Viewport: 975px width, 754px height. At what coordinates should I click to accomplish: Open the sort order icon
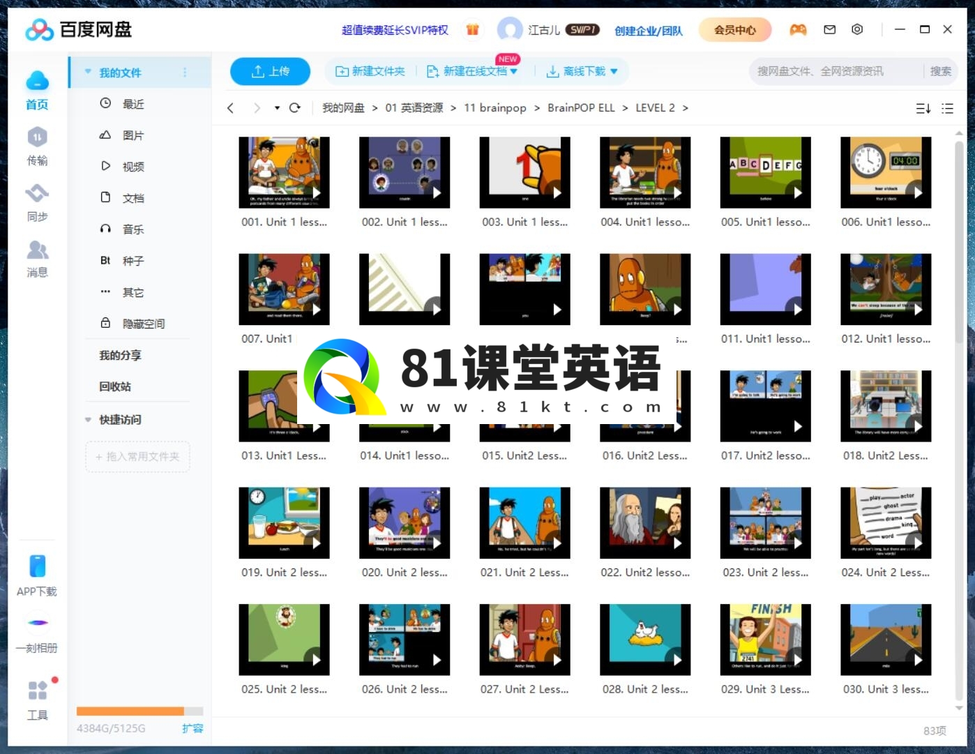[x=923, y=108]
